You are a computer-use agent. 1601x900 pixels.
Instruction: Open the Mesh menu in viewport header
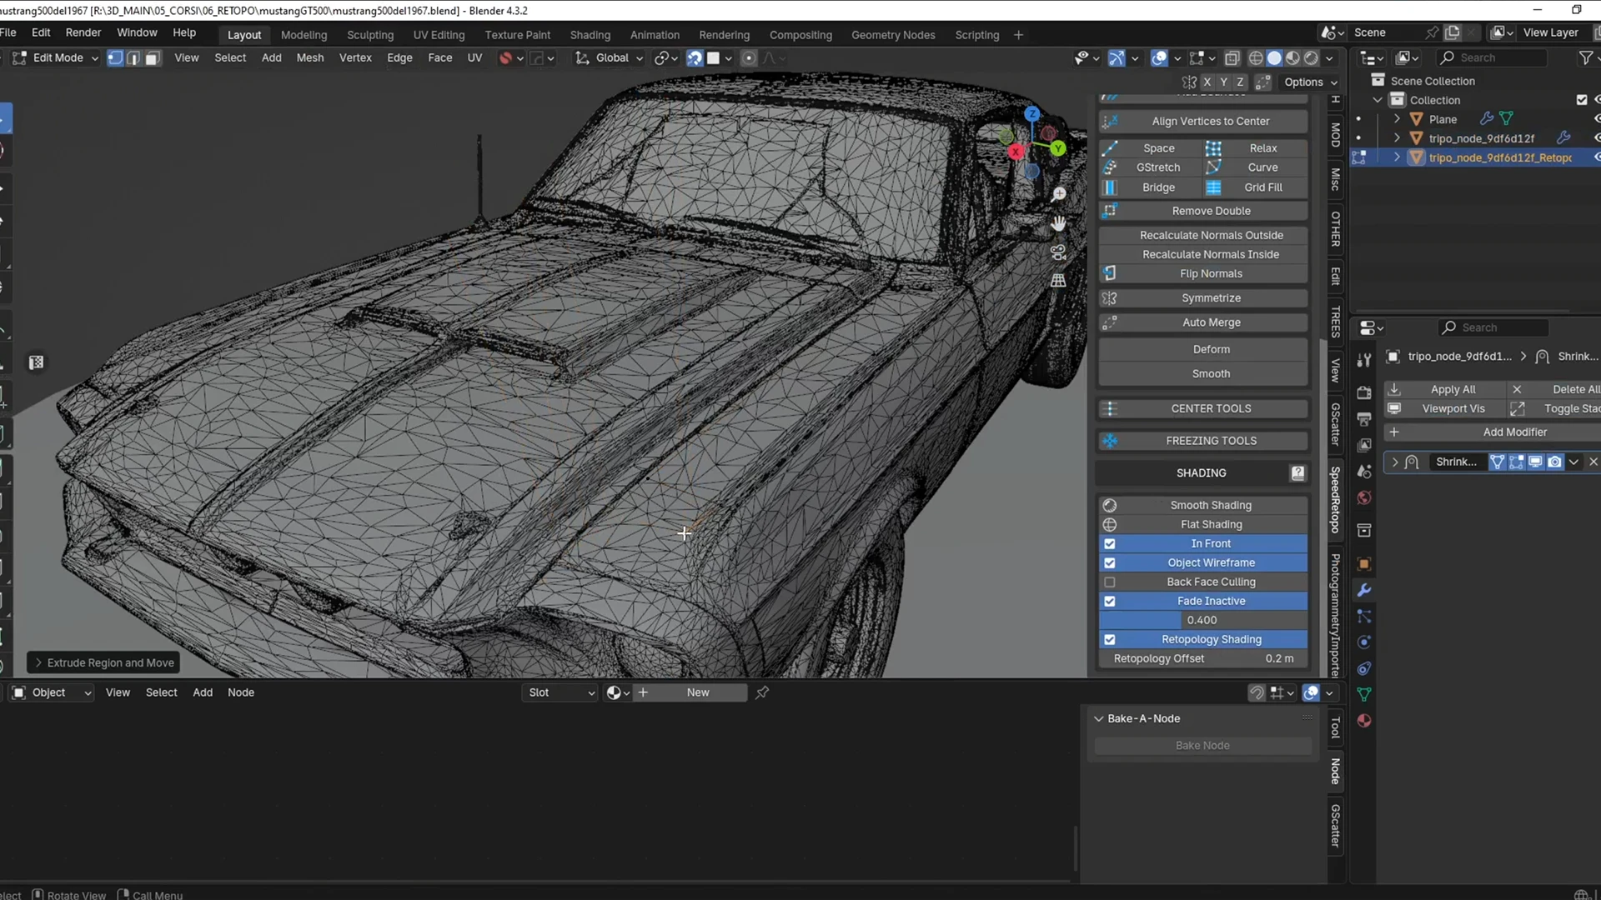tap(309, 58)
